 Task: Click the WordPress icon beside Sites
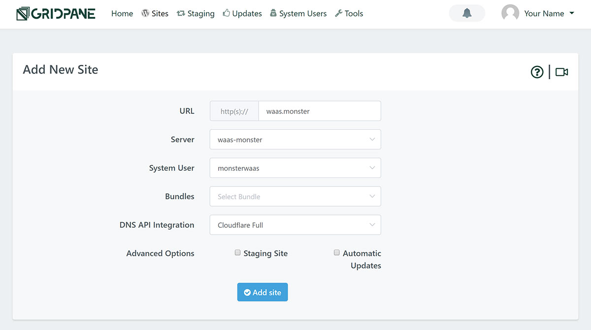(145, 13)
